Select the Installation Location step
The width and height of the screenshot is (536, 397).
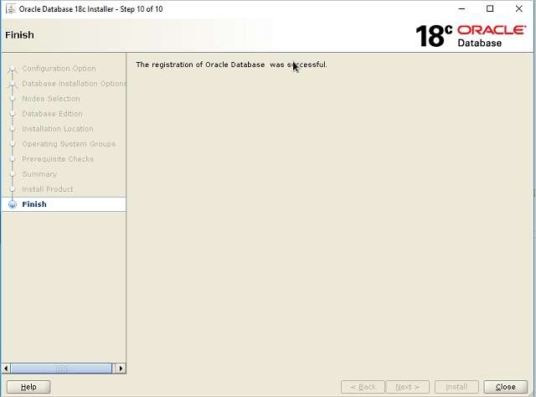(58, 129)
